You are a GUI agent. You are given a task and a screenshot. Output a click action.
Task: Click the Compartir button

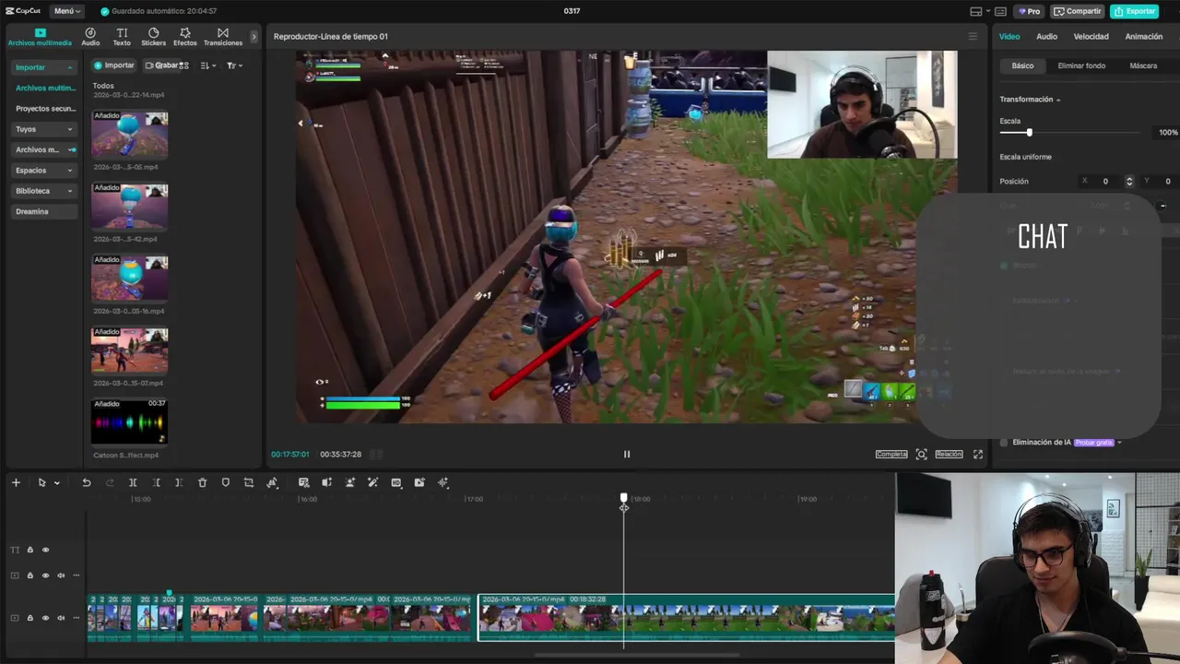1077,11
